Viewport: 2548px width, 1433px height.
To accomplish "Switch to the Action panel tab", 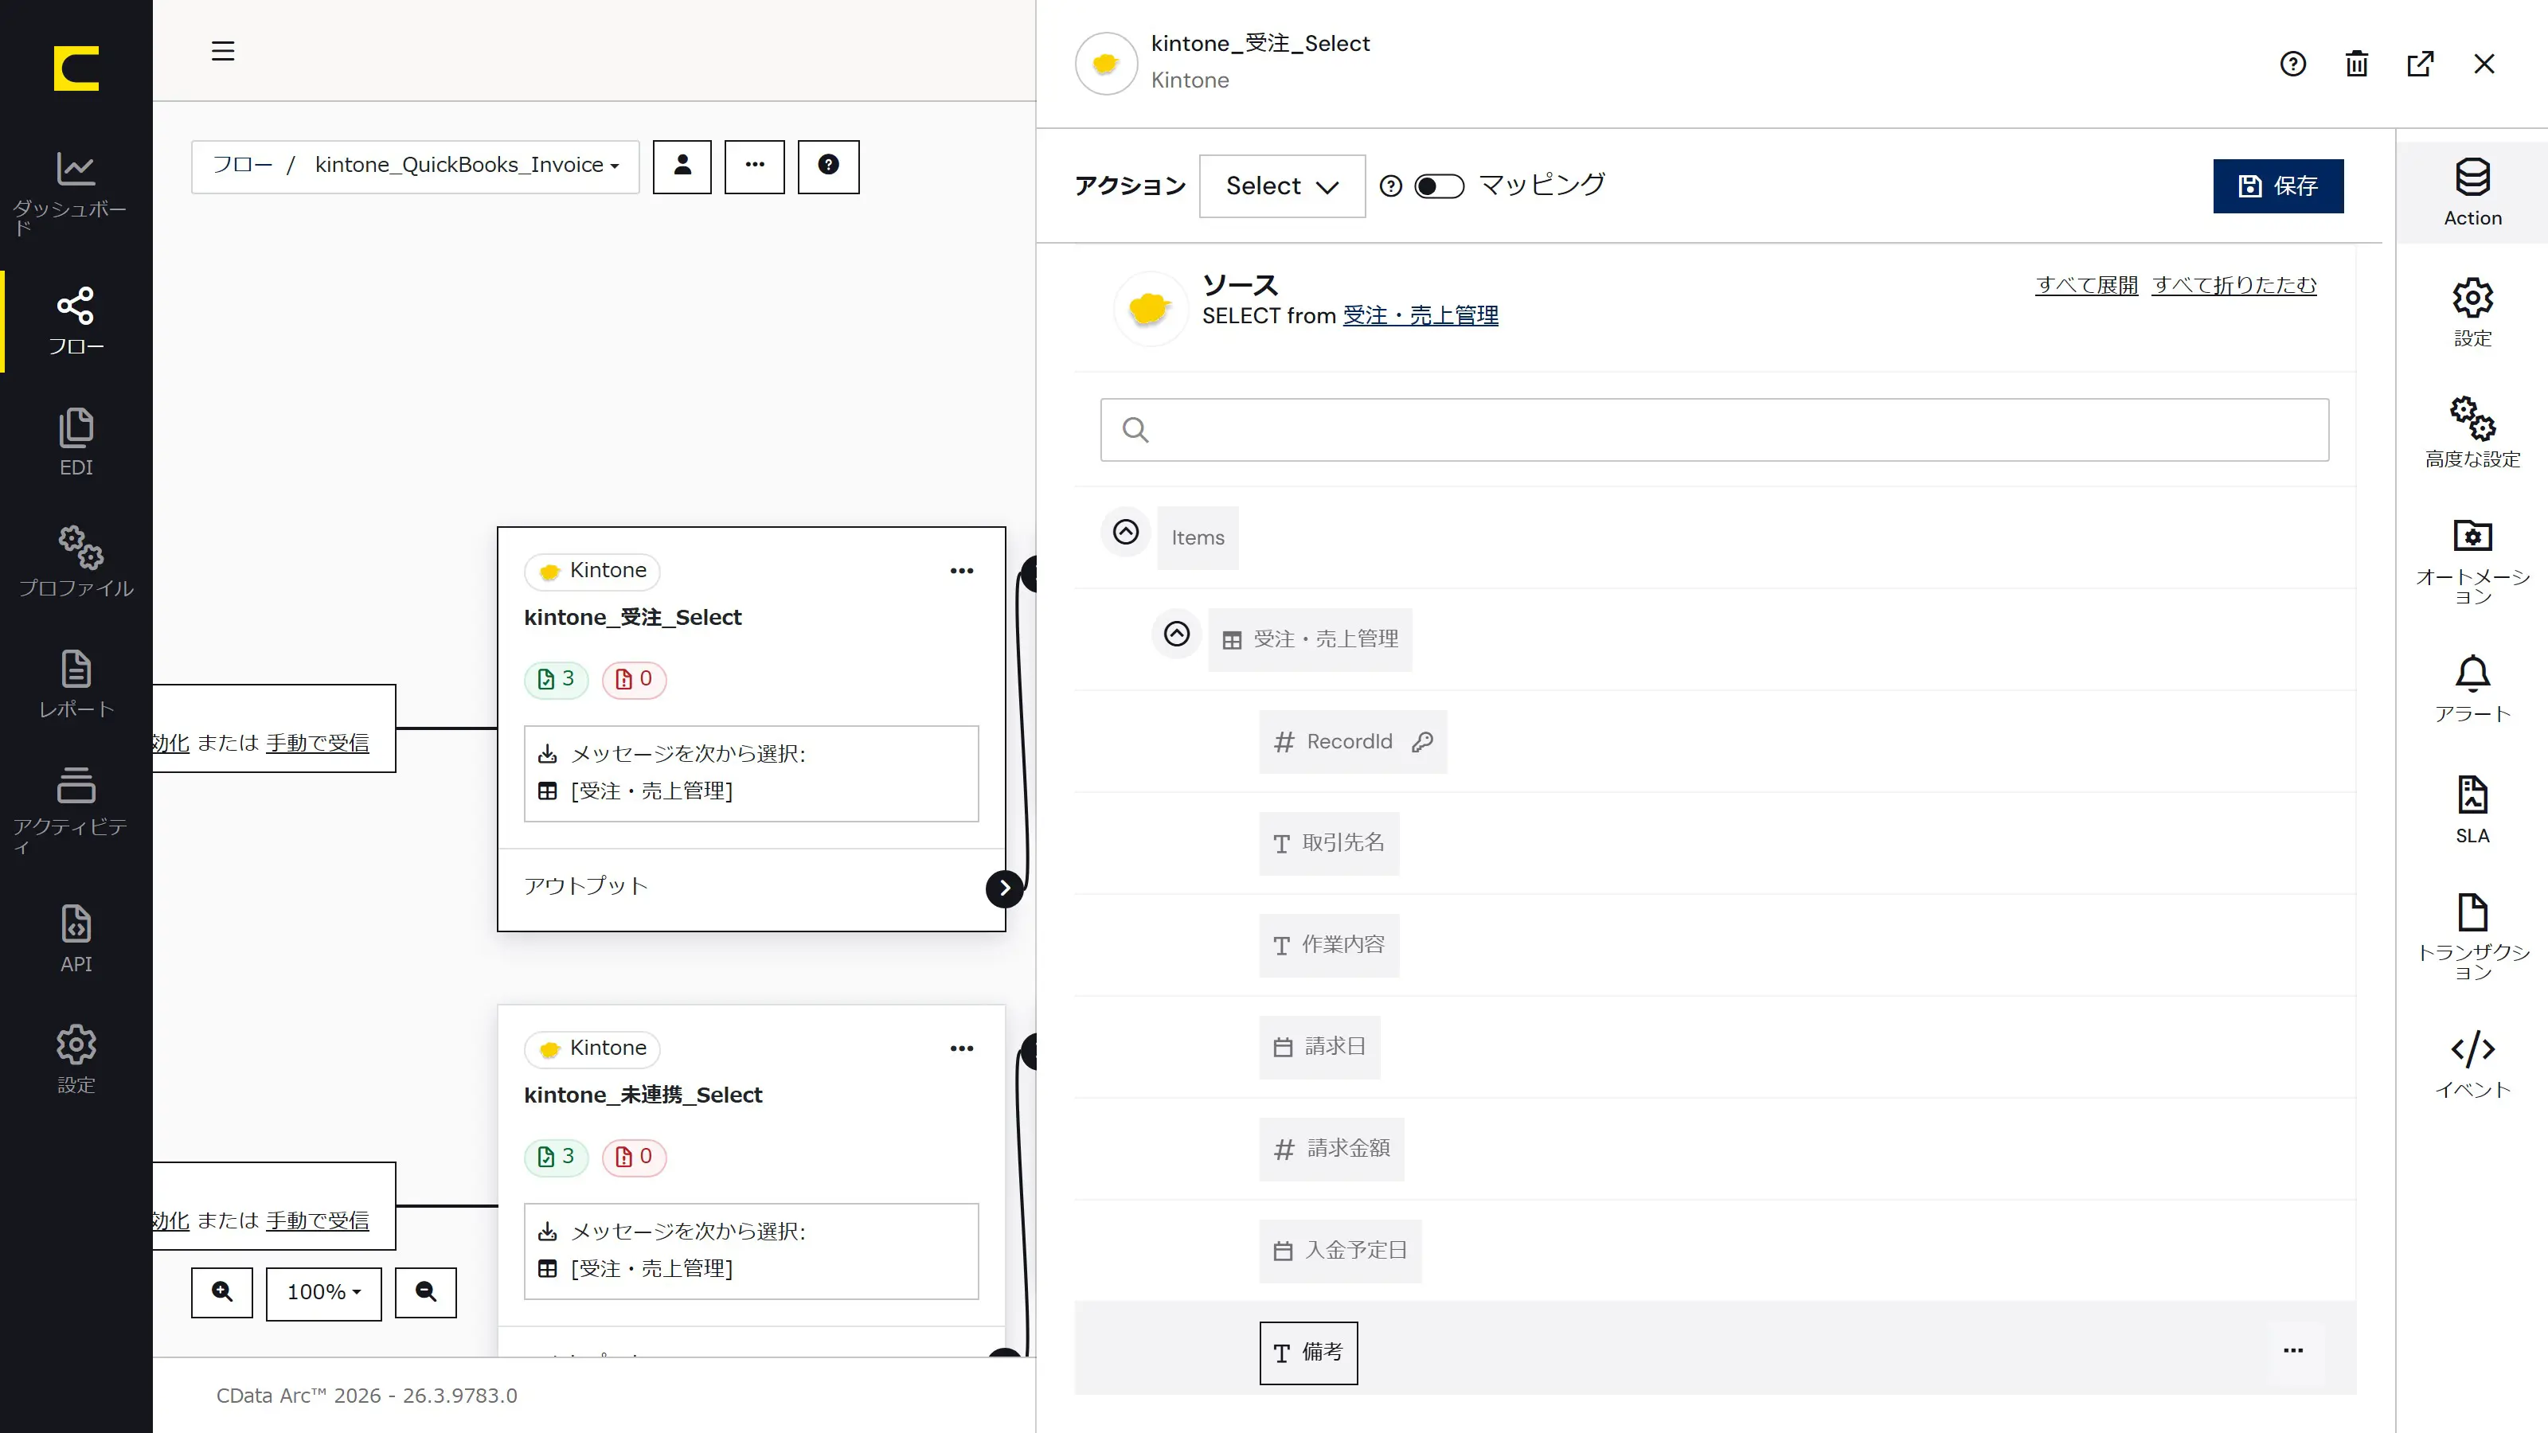I will pyautogui.click(x=2472, y=193).
